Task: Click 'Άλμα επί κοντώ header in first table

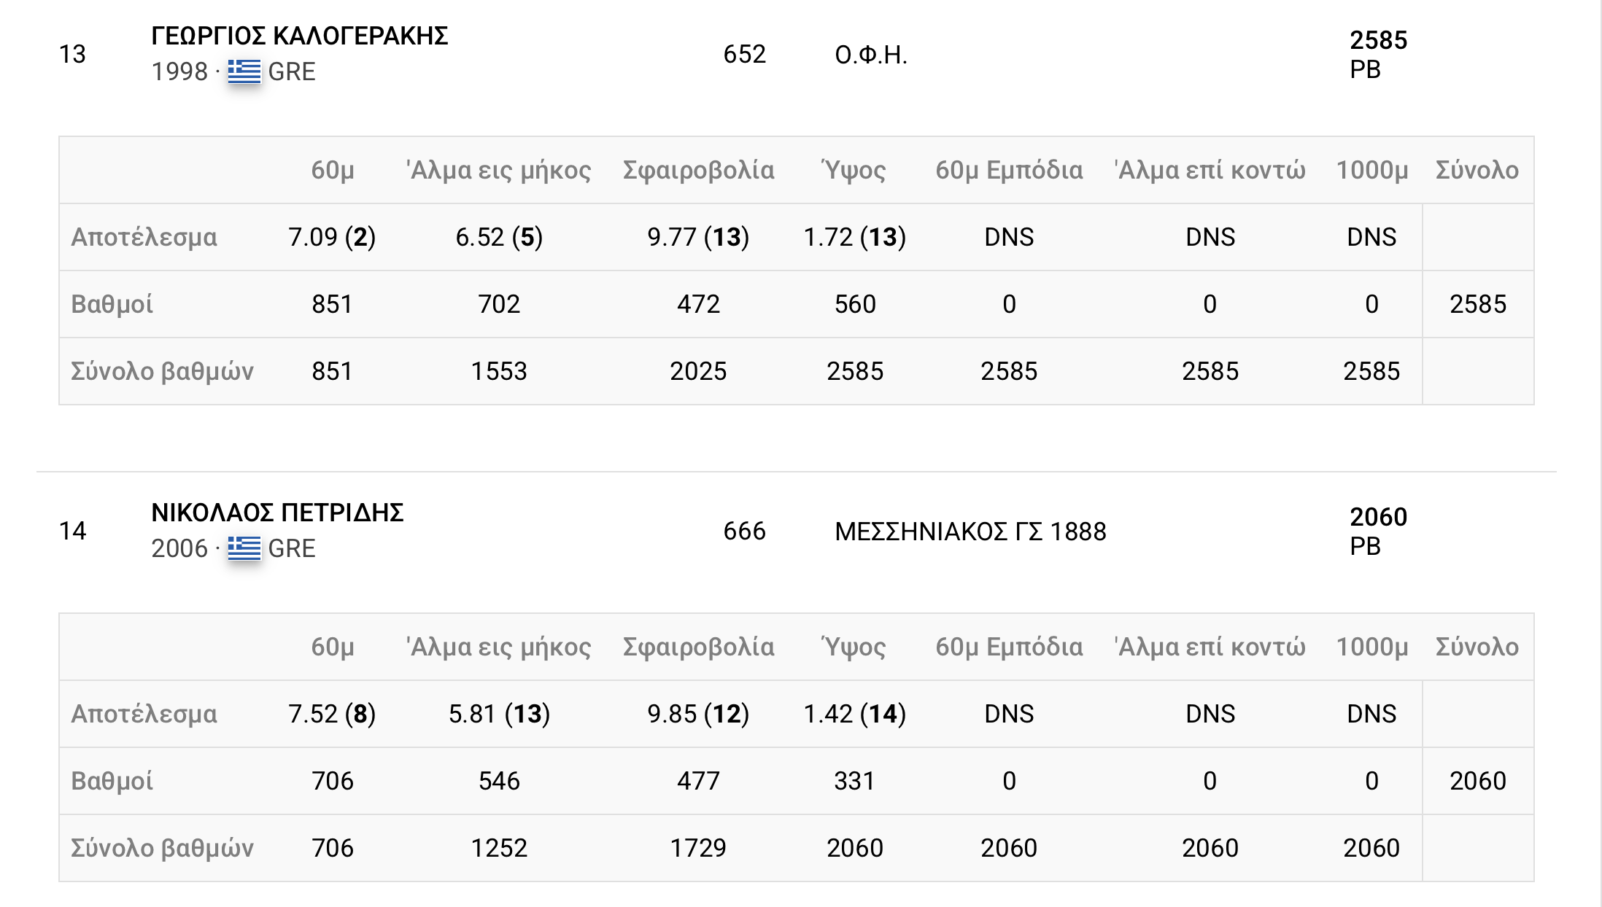Action: (x=1210, y=170)
